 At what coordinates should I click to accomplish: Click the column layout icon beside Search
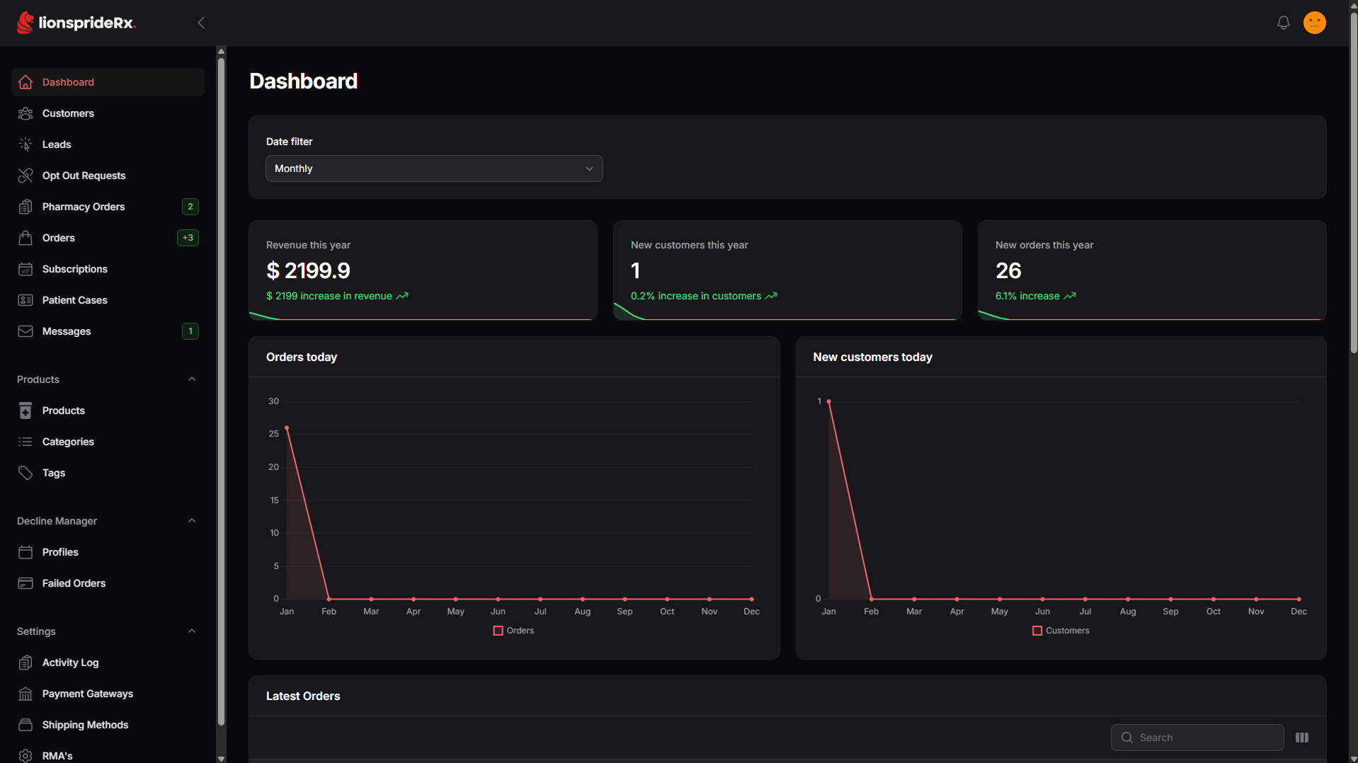[x=1301, y=738]
